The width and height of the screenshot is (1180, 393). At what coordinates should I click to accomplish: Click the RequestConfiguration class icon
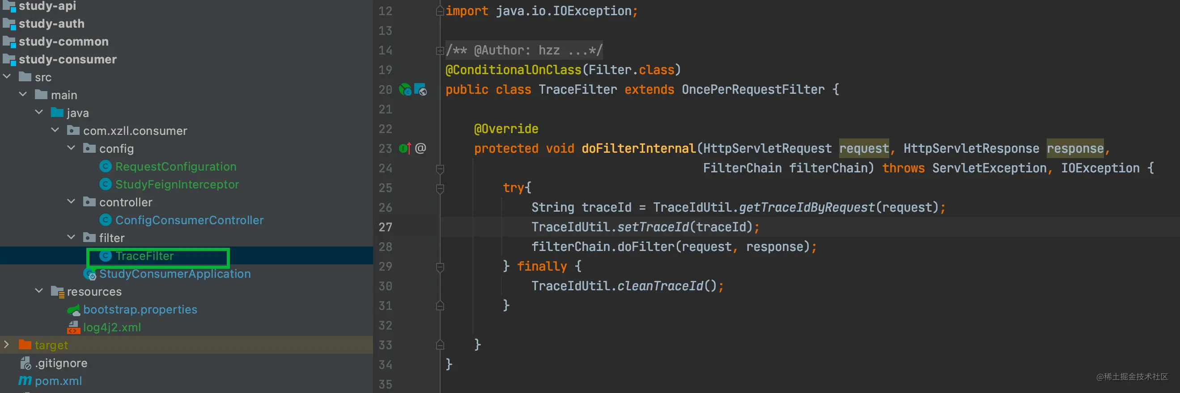(x=106, y=166)
